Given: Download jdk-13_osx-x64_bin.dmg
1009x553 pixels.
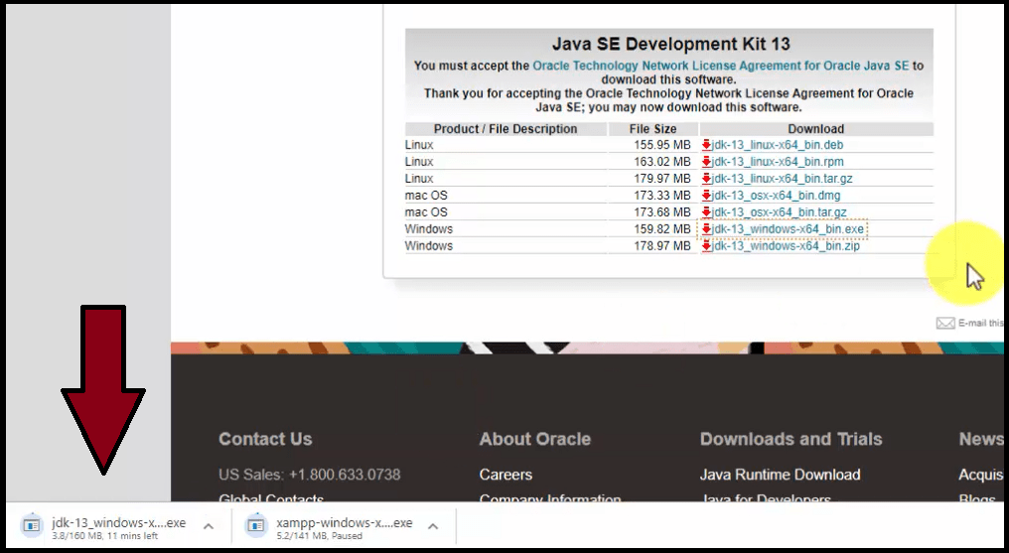Looking at the screenshot, I should [776, 196].
